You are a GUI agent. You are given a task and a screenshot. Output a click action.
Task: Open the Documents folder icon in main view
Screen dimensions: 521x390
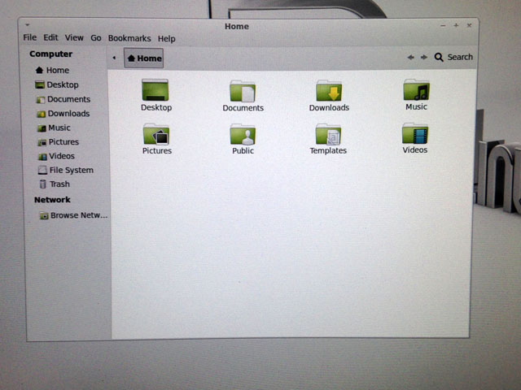click(243, 91)
